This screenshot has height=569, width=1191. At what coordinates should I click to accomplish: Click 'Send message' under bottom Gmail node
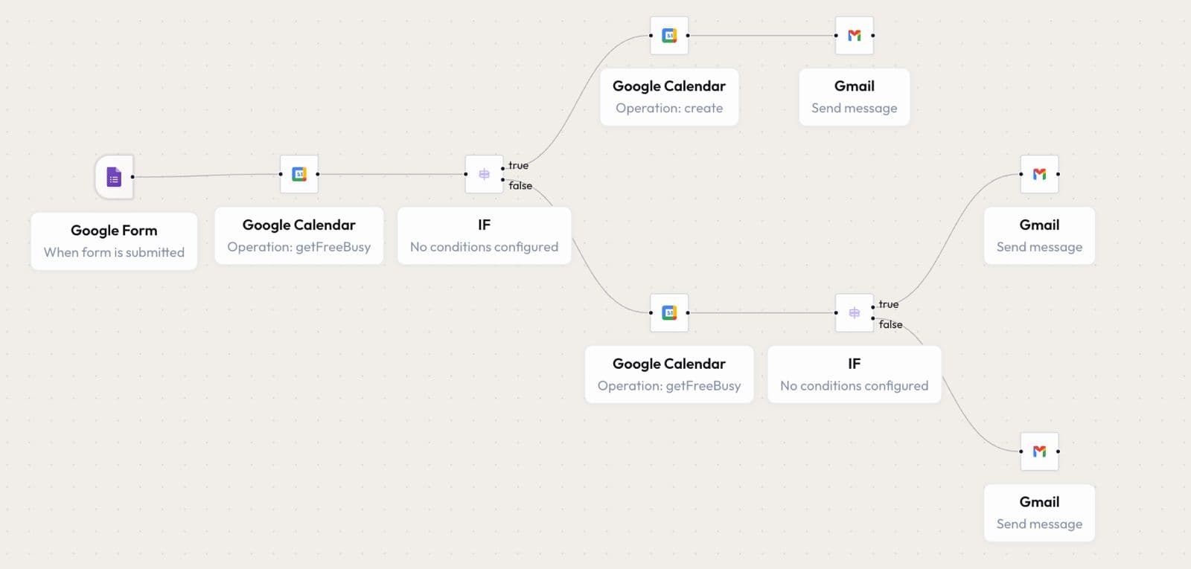click(x=1040, y=524)
